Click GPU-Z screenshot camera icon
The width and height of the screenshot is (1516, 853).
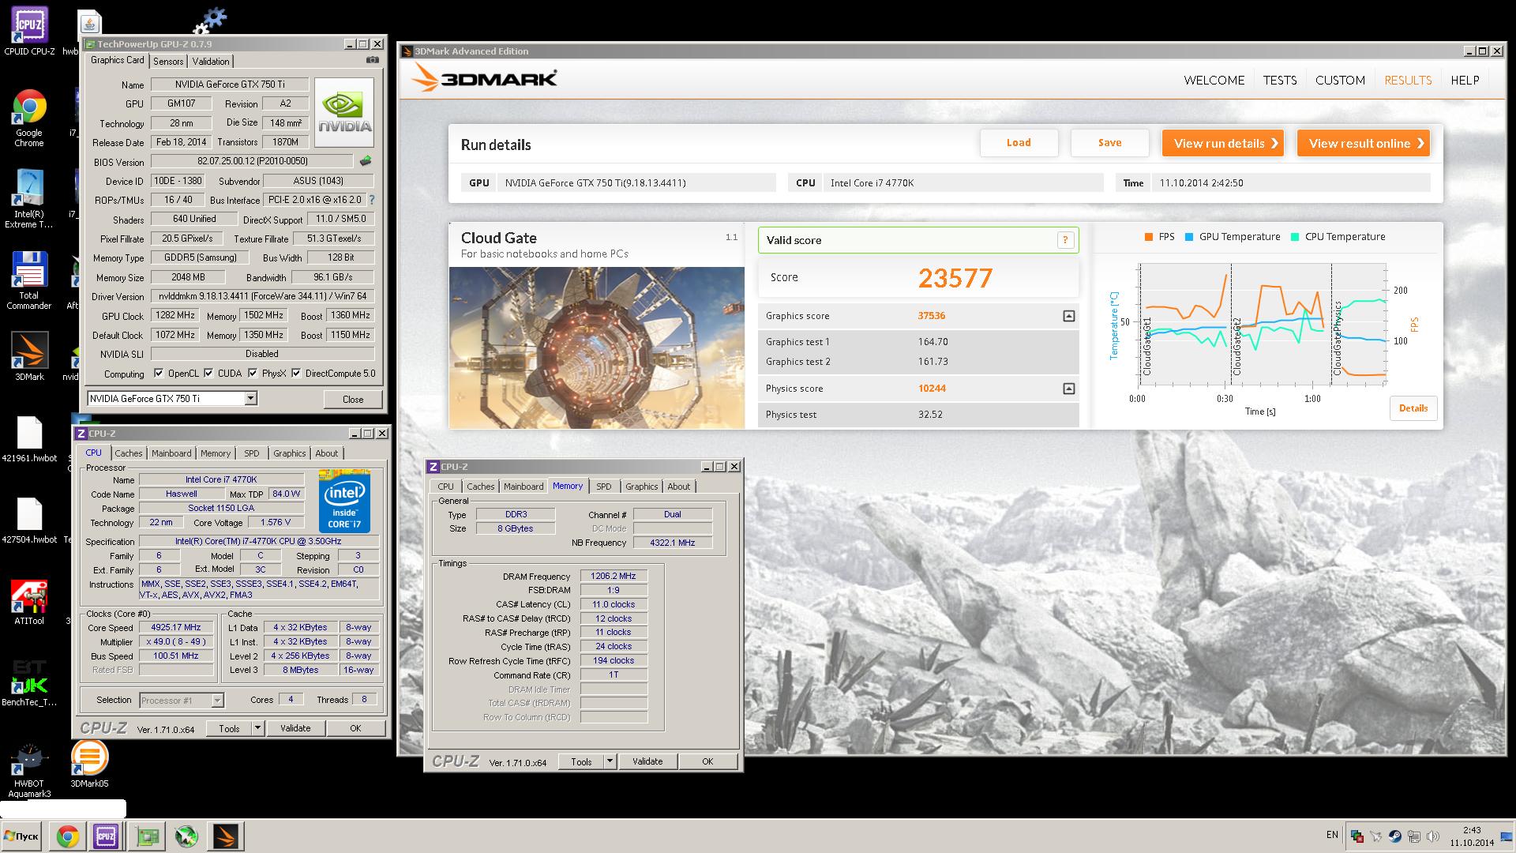coord(373,60)
